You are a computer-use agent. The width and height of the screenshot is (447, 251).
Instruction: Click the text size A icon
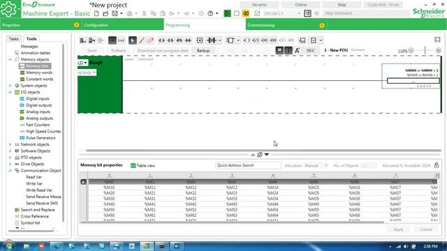pyautogui.click(x=297, y=50)
